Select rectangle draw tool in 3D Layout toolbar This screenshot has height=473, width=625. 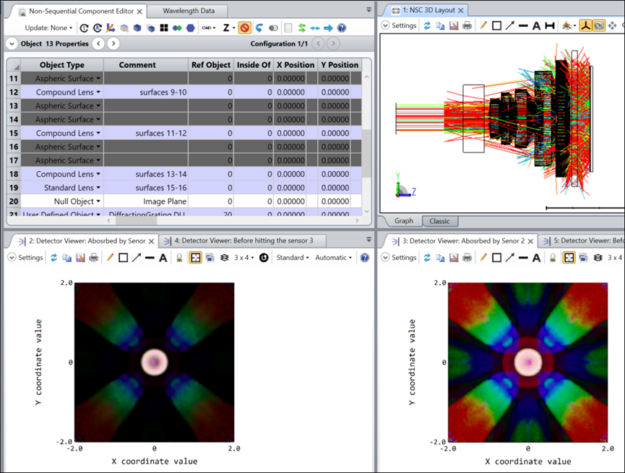(496, 25)
